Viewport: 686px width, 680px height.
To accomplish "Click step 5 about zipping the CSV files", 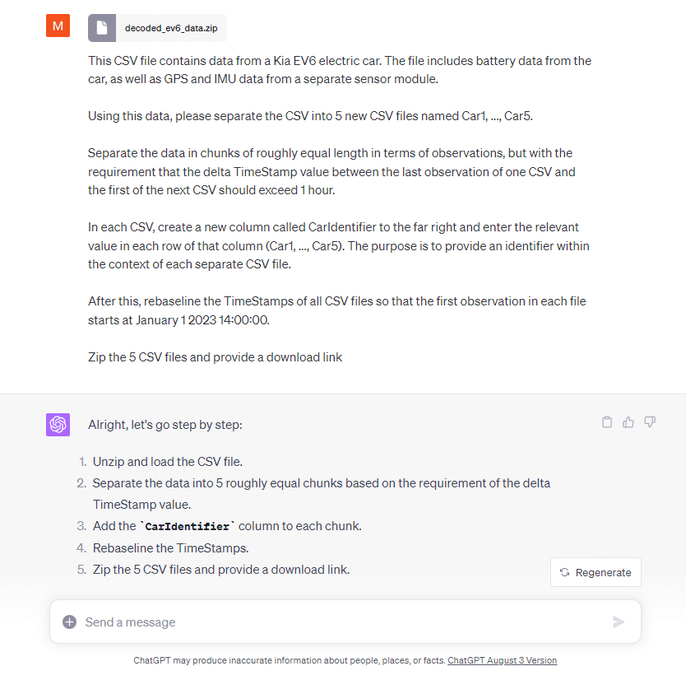I will [221, 569].
